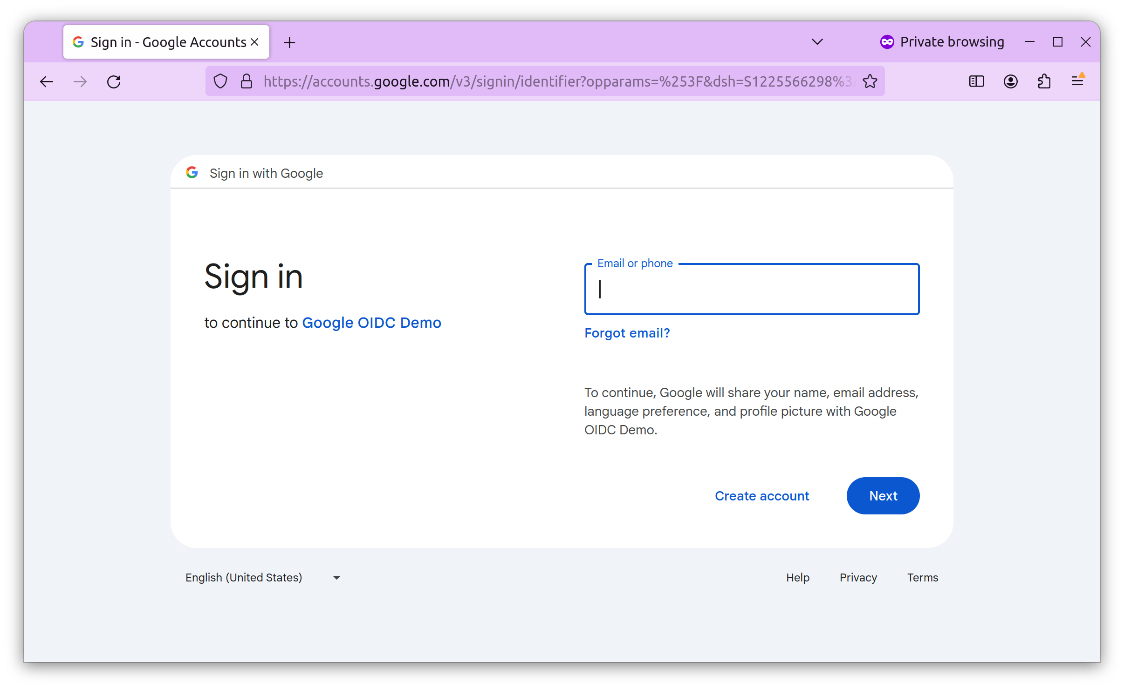Bookmark this page with the star
The height and width of the screenshot is (689, 1124).
coord(870,81)
